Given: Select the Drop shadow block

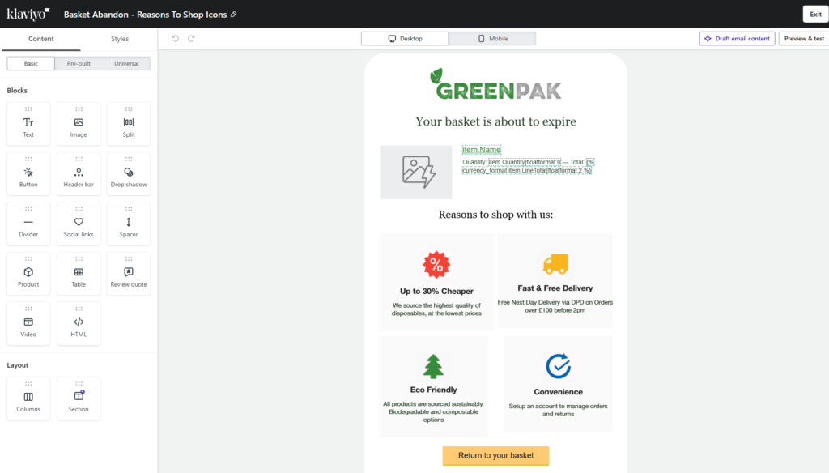Looking at the screenshot, I should pyautogui.click(x=129, y=173).
